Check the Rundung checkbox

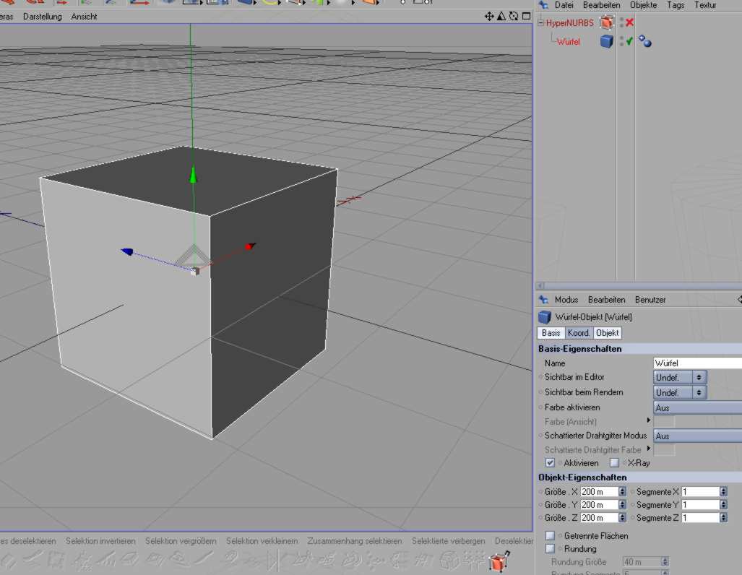pos(551,549)
